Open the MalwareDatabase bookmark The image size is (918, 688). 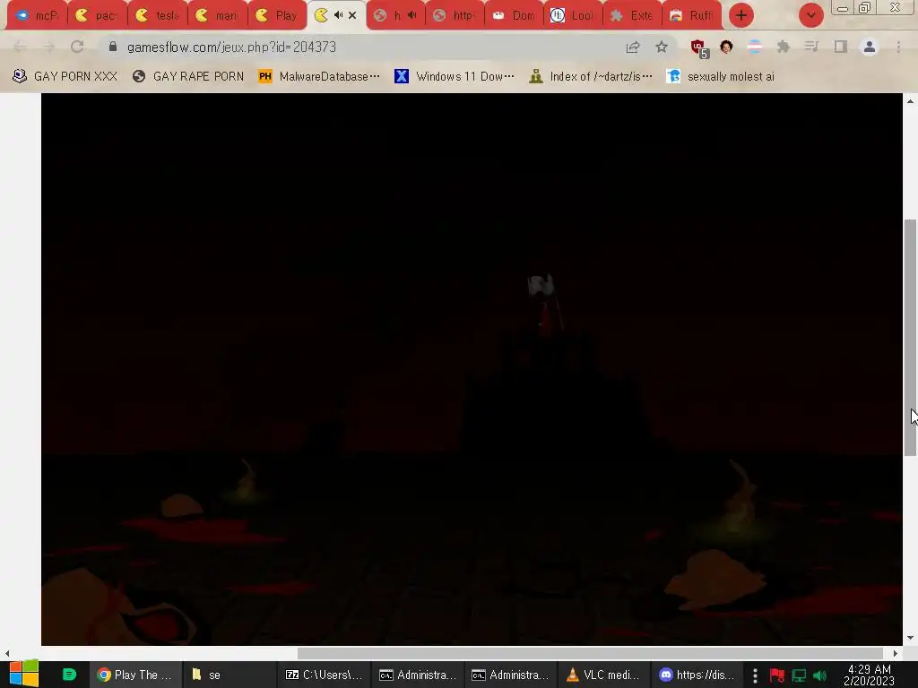[319, 76]
